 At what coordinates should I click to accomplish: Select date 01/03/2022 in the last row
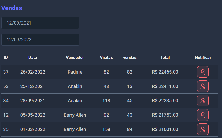pyautogui.click(x=33, y=129)
